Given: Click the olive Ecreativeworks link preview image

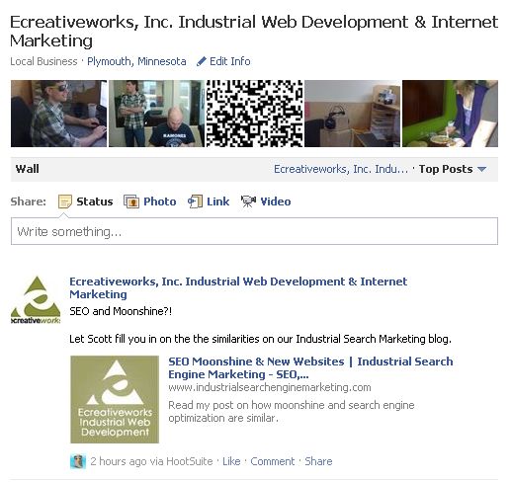Looking at the screenshot, I should pyautogui.click(x=115, y=399).
